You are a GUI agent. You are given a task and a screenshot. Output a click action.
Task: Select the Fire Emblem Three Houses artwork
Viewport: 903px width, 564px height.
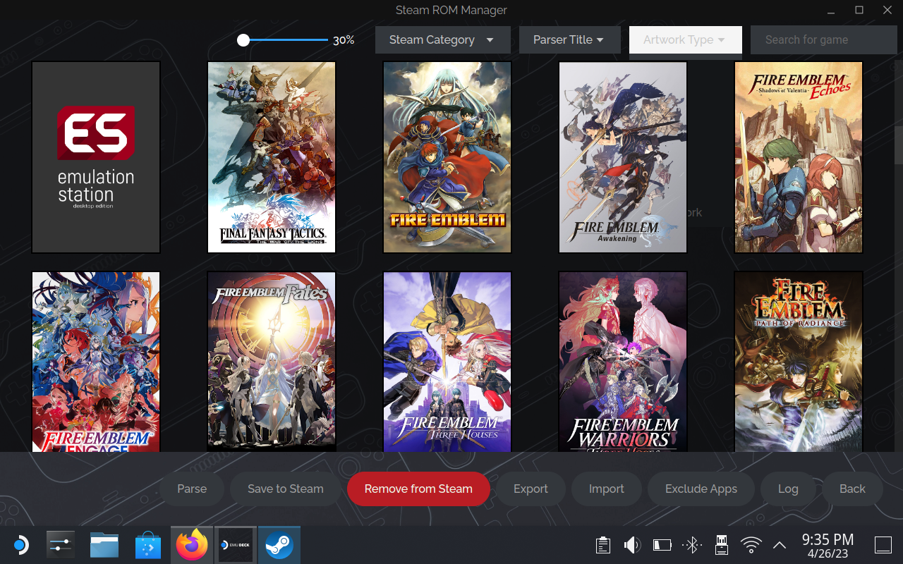coord(447,362)
